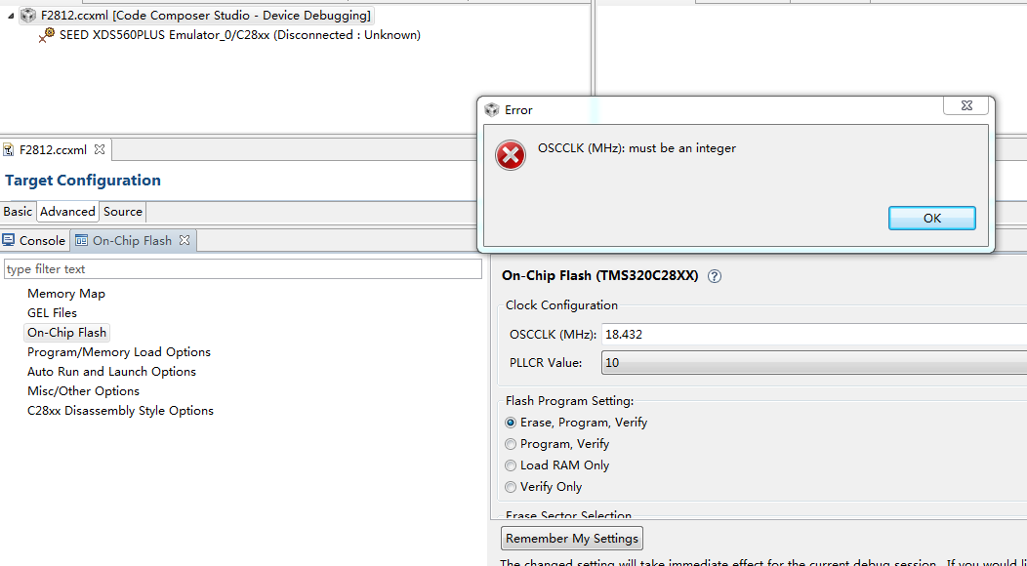Open the Basic configuration tab
Screen dimensions: 1027x566
coord(18,212)
